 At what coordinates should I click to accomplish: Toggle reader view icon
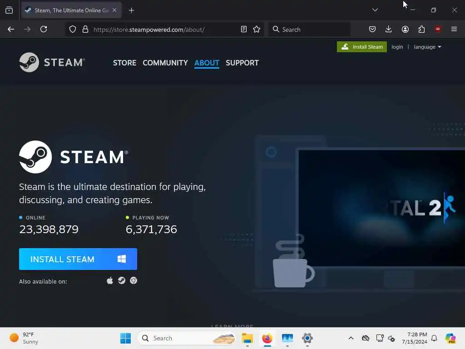(244, 29)
